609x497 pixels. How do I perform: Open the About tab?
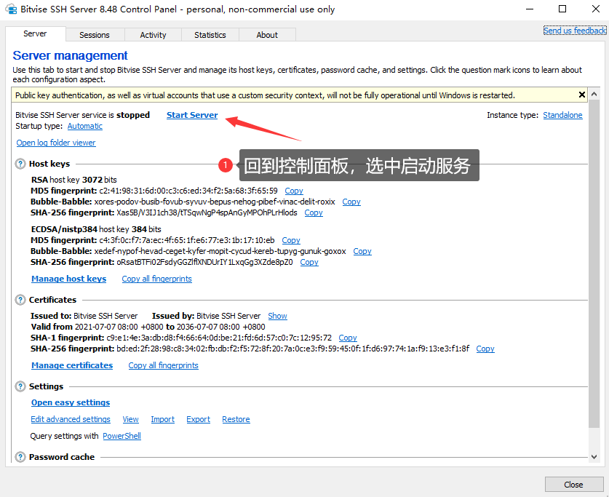[x=267, y=35]
